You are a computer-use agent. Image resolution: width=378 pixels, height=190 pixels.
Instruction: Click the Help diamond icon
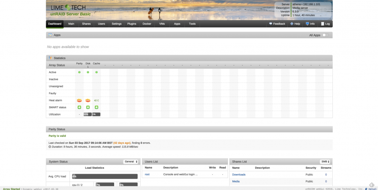point(292,24)
